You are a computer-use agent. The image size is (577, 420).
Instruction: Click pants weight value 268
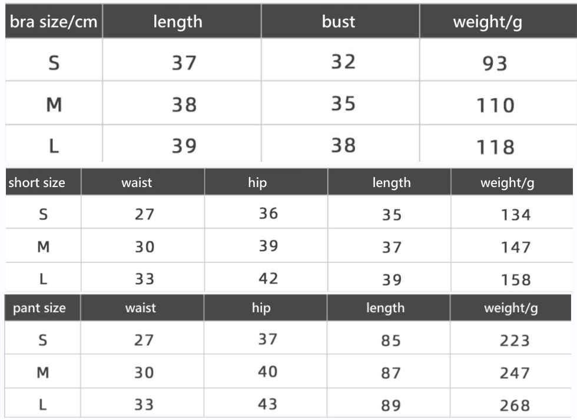coord(515,405)
